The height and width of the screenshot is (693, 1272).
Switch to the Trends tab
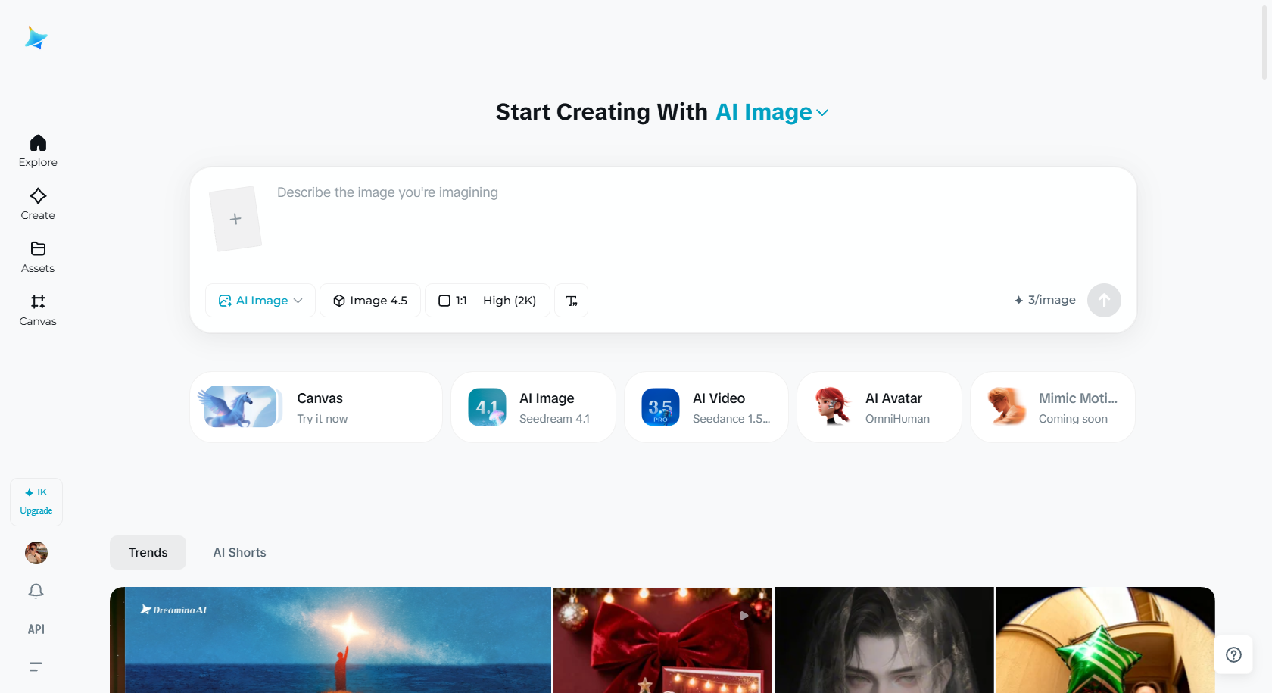148,553
